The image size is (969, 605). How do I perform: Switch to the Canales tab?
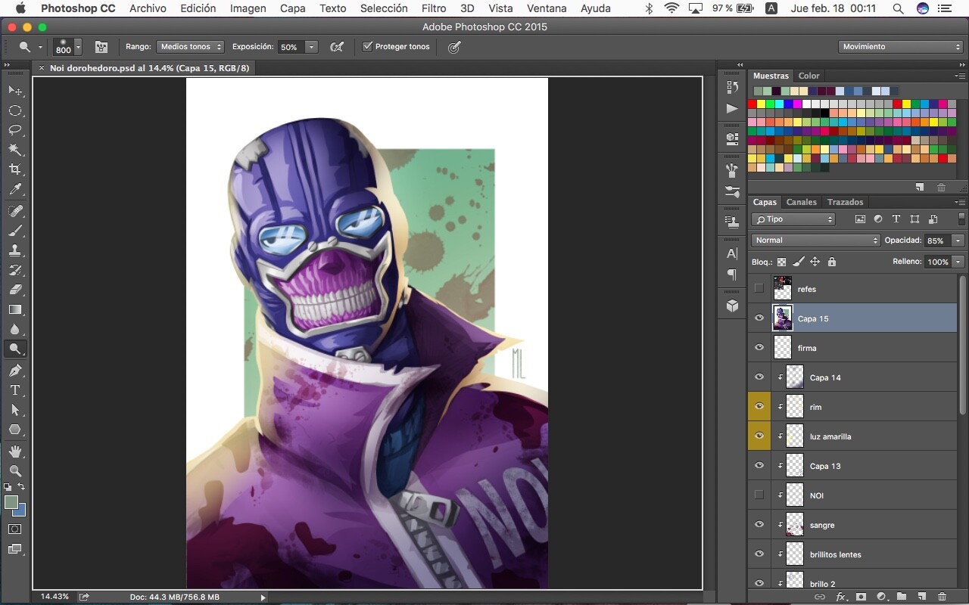[801, 202]
